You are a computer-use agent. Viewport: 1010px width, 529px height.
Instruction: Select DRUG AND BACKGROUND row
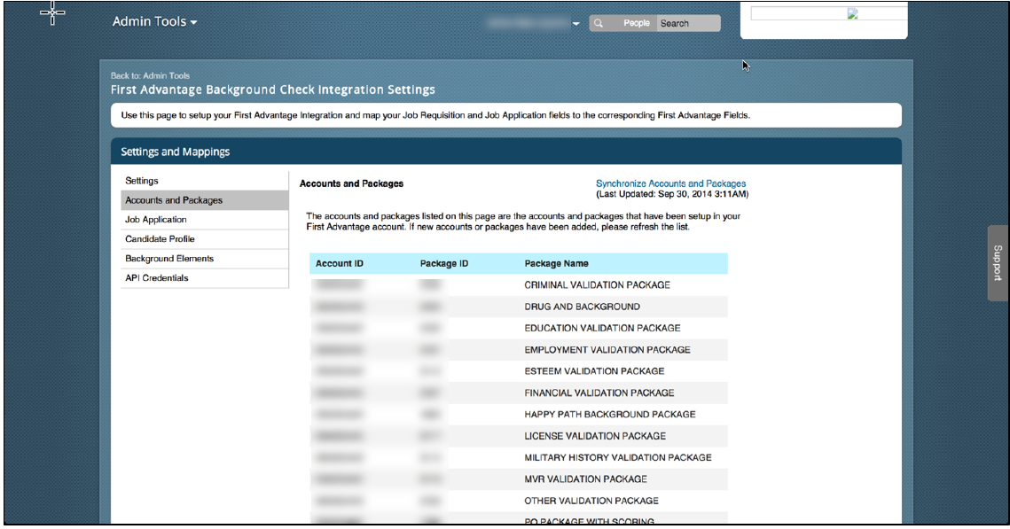[519, 307]
